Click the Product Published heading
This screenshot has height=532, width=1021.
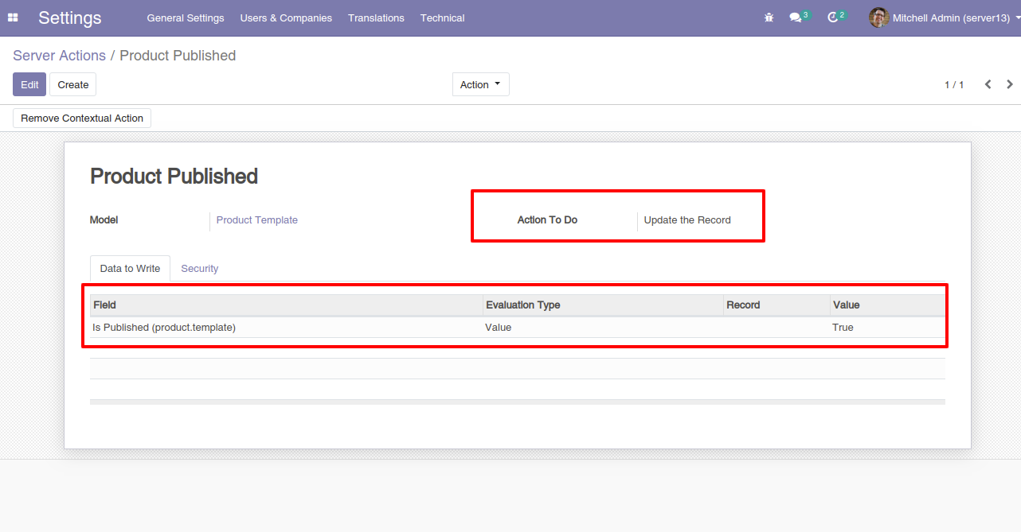[174, 177]
